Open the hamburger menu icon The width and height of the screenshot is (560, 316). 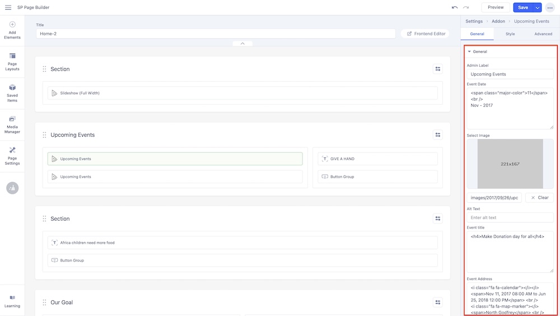pos(8,7)
